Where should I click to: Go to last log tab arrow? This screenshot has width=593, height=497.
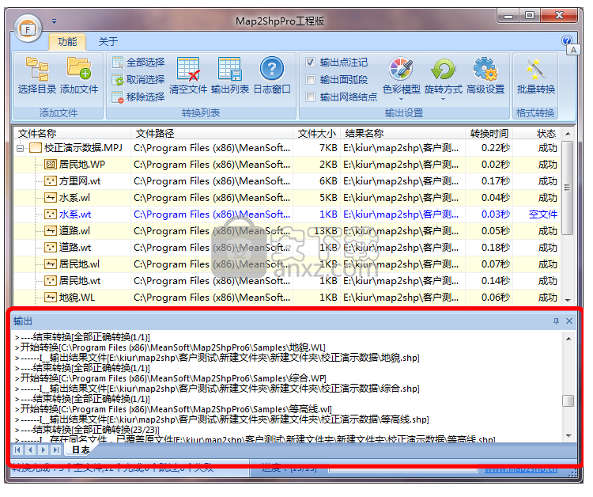(x=56, y=450)
